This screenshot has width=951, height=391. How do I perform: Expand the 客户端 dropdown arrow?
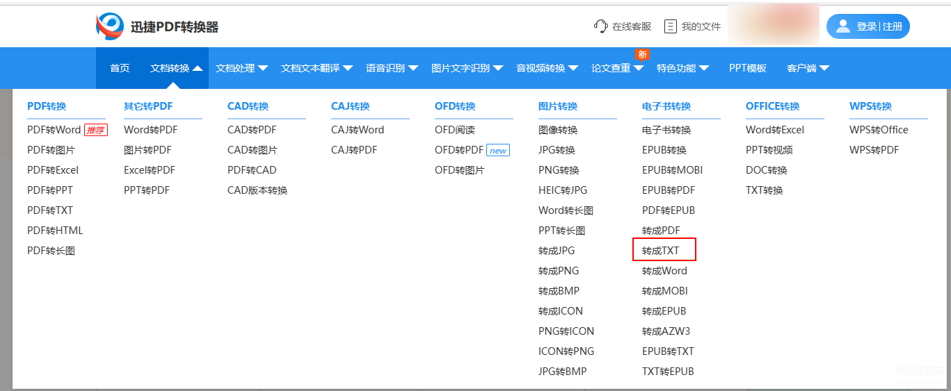[x=824, y=68]
